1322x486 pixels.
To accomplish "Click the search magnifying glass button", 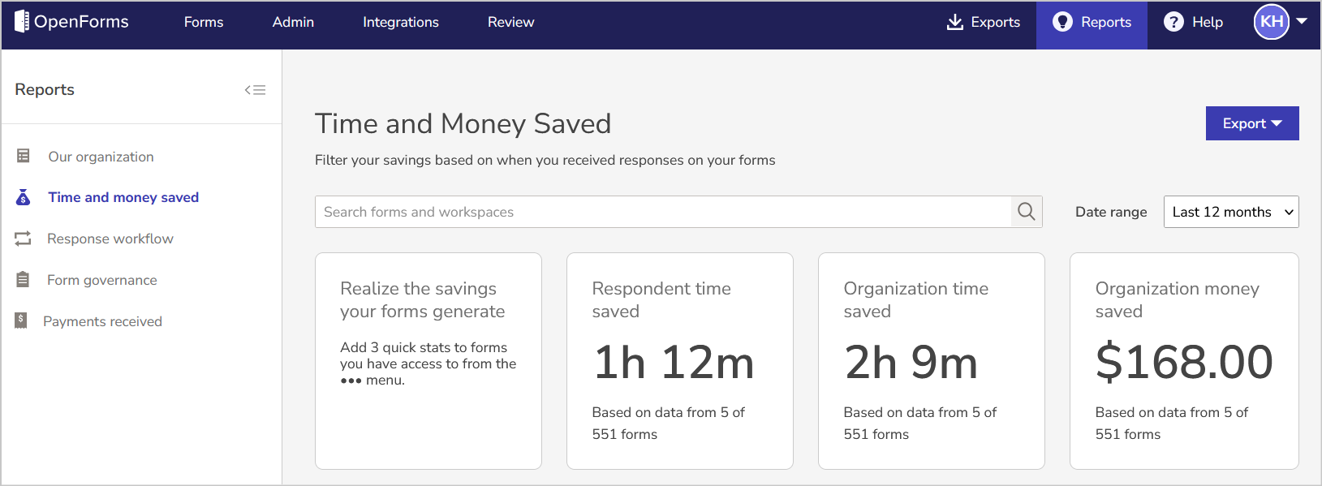I will click(x=1026, y=212).
